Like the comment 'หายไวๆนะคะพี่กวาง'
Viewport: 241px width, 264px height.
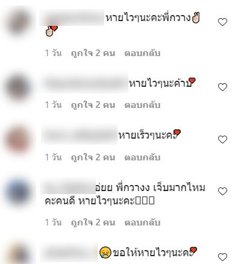click(x=222, y=22)
